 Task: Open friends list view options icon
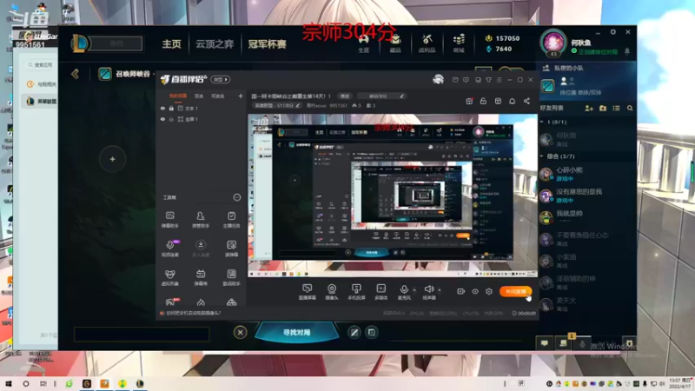[x=616, y=108]
